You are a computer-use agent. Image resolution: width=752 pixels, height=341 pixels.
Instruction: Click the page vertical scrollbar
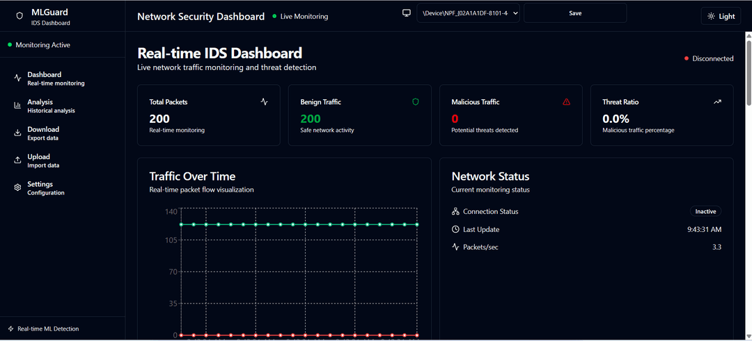click(x=749, y=69)
